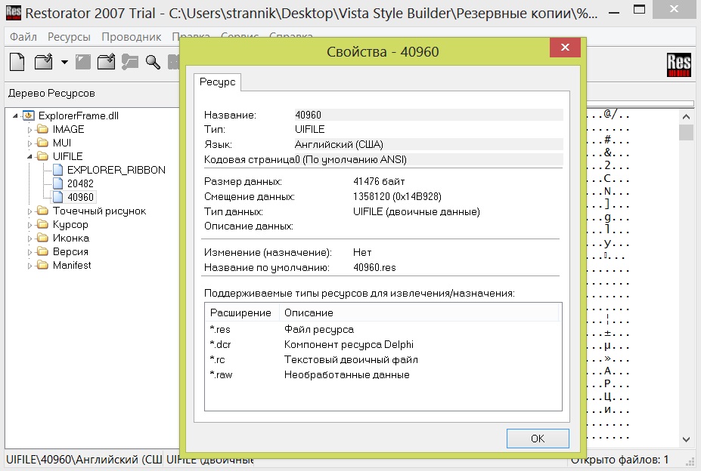
Task: Click the Название field value 40960
Action: click(428, 115)
